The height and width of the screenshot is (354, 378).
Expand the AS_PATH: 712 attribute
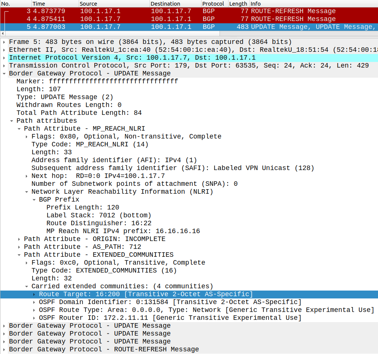(19, 247)
